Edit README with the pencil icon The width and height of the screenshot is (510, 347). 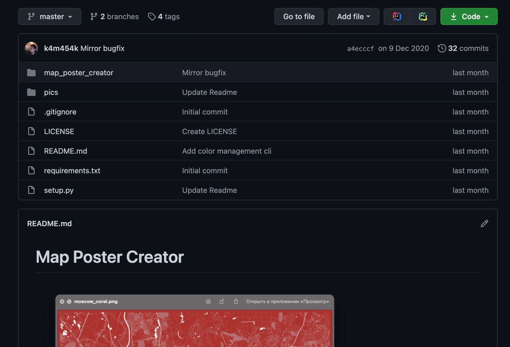(484, 224)
